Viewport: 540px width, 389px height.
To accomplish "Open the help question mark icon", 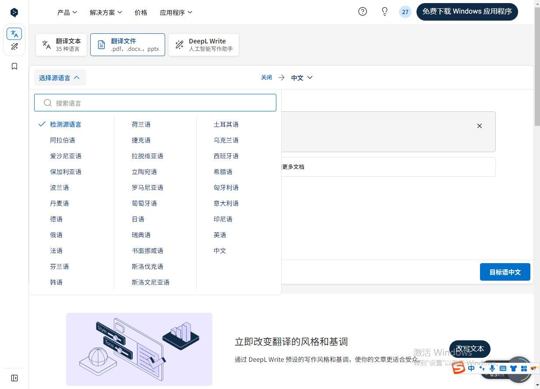I will tap(363, 11).
